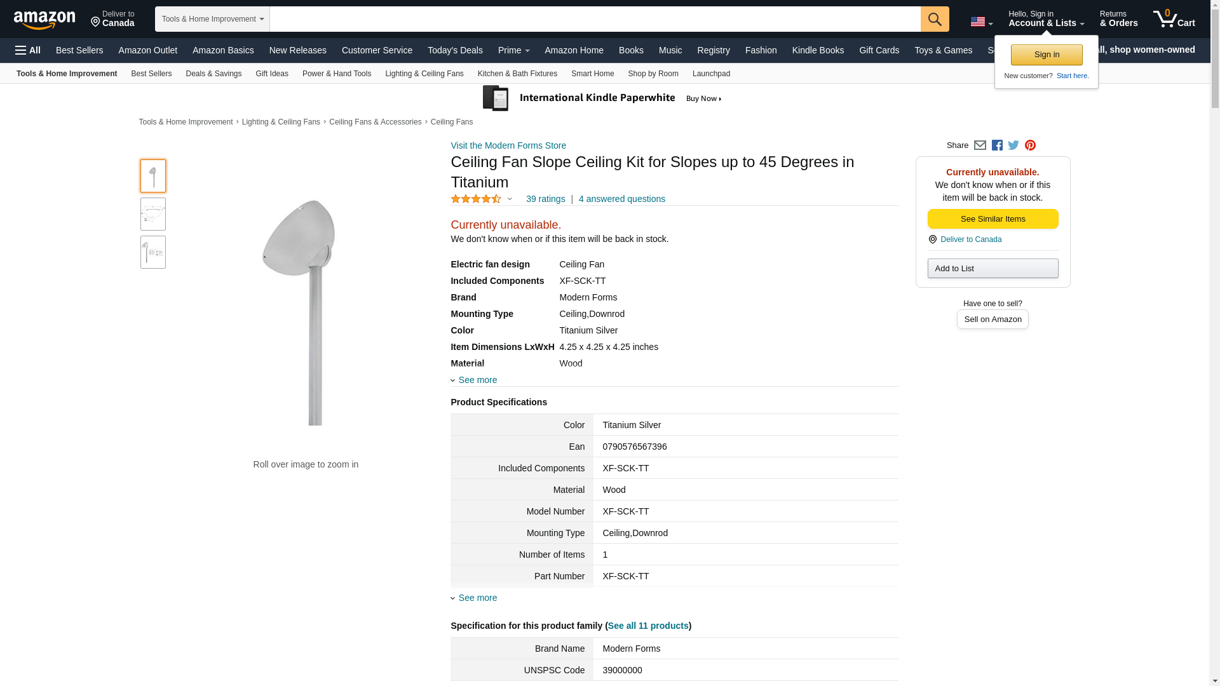The height and width of the screenshot is (686, 1220).
Task: Go to Amazon home logo
Action: tap(44, 20)
